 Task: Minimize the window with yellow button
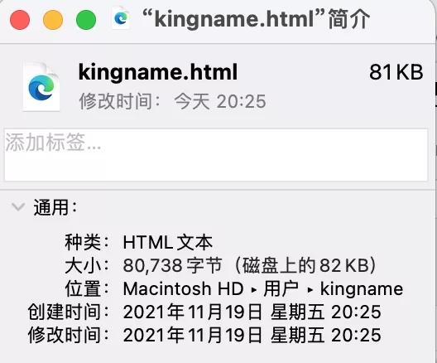[x=53, y=20]
